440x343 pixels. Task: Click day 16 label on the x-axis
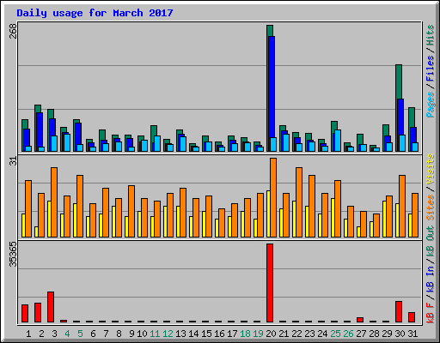tap(219, 334)
